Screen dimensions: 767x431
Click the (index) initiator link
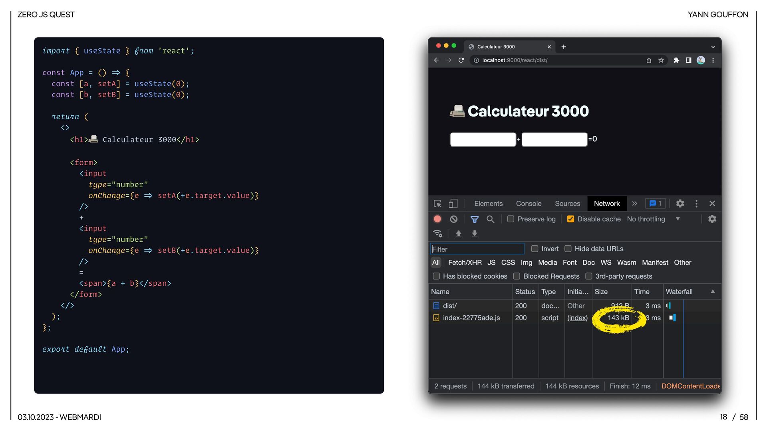pyautogui.click(x=577, y=318)
